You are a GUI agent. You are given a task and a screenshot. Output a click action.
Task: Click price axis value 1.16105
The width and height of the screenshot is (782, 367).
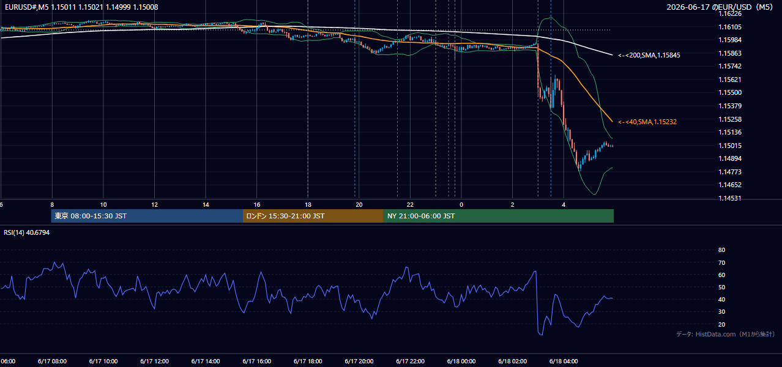[x=729, y=27]
